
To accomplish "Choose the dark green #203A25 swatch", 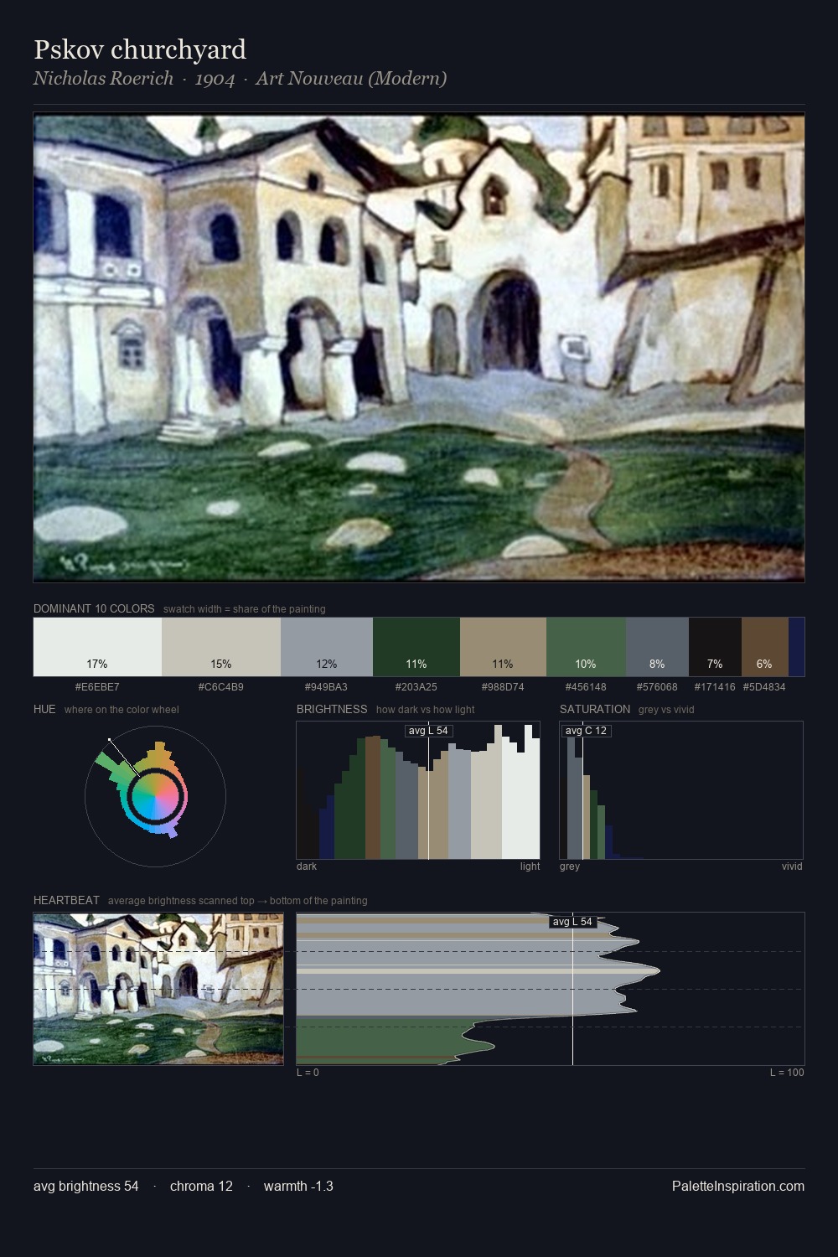I will coord(416,647).
